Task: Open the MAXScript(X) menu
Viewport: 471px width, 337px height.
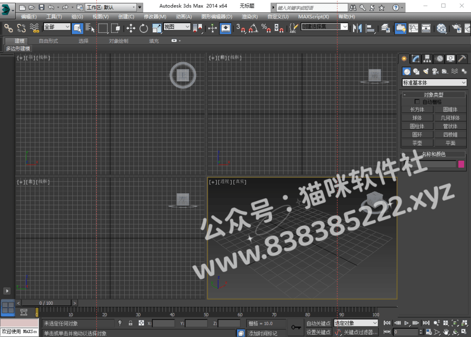Action: (x=314, y=17)
